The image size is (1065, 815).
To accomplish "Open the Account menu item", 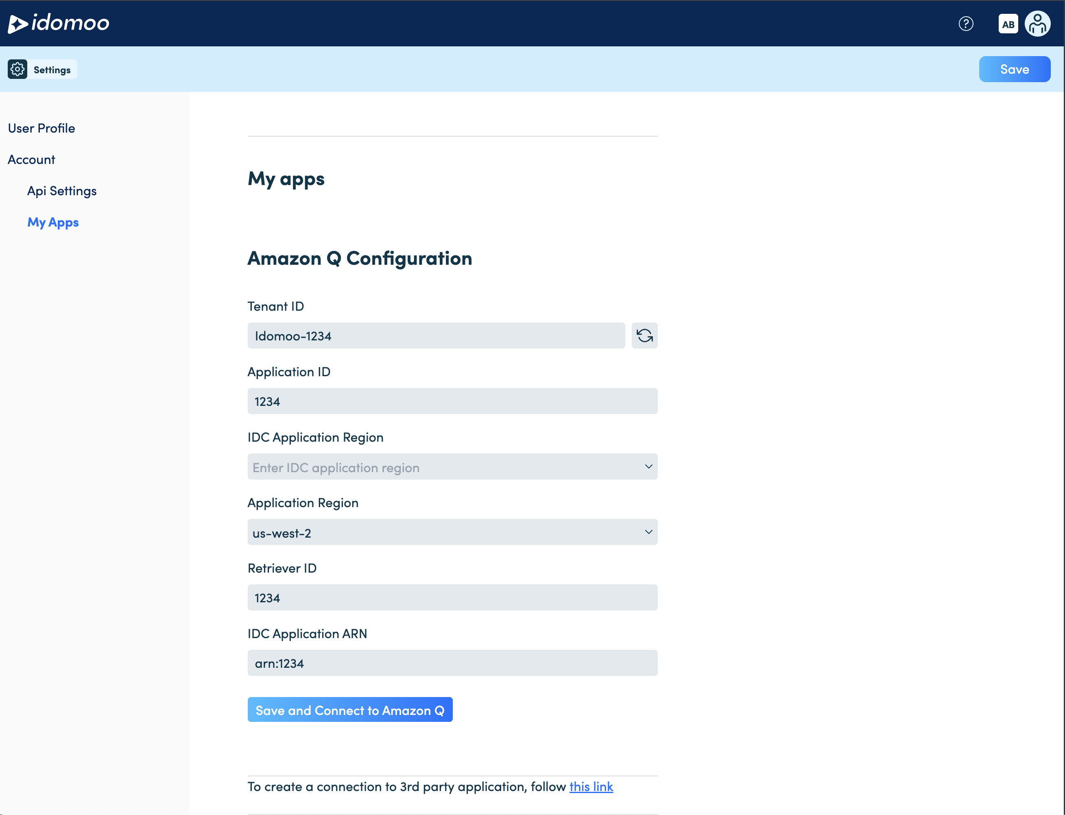I will coord(32,159).
